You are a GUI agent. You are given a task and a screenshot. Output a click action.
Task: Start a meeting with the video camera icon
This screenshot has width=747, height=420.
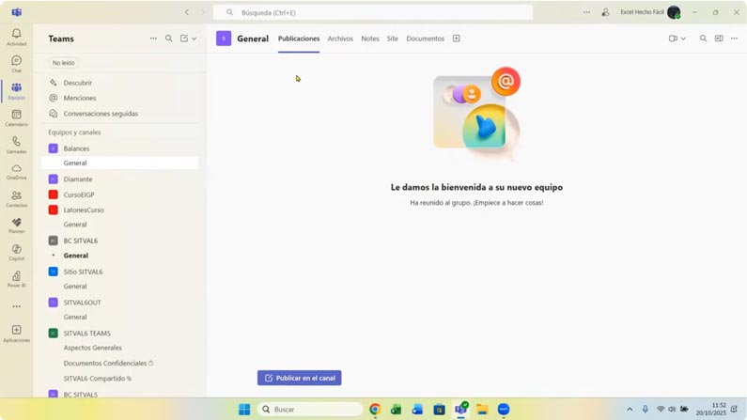[673, 39]
